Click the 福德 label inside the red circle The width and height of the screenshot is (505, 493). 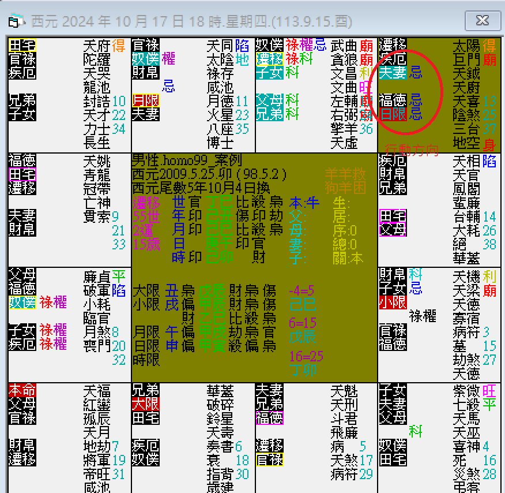pos(393,99)
